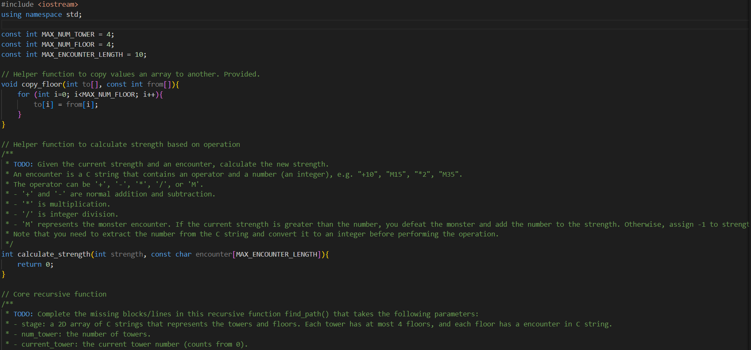751x350 pixels.
Task: Click the 'calculate_strength' function name
Action: [x=54, y=255]
